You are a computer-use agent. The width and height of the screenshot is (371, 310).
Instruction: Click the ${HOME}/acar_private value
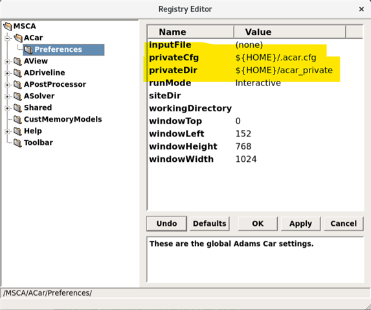(284, 71)
